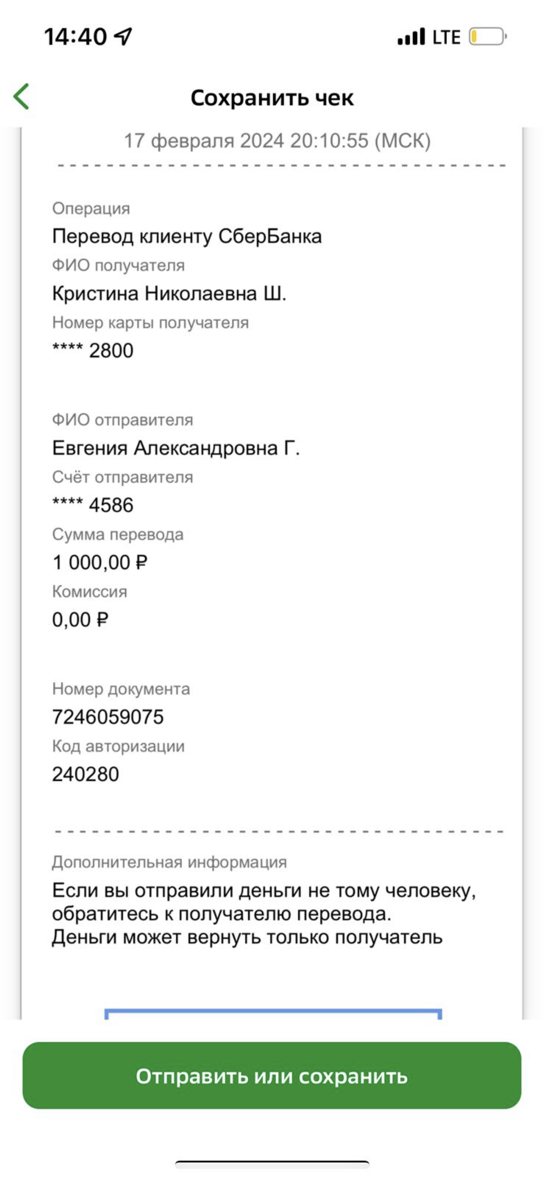
Task: Tap the transfer amount 1 000,00 ₽
Action: [100, 562]
